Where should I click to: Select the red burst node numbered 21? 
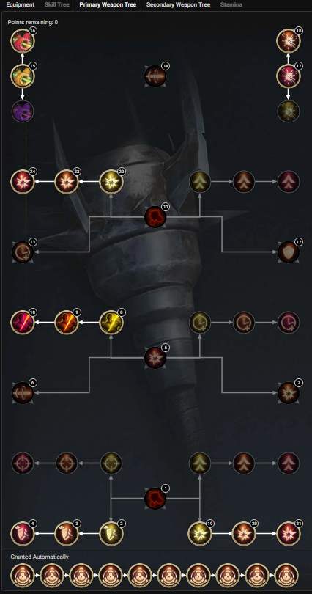pos(289,534)
